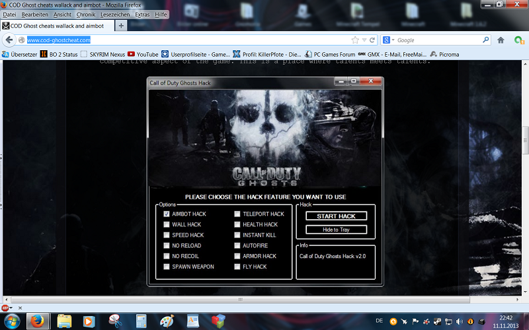Click the Hide to Tray button
Image resolution: width=529 pixels, height=330 pixels.
[336, 230]
